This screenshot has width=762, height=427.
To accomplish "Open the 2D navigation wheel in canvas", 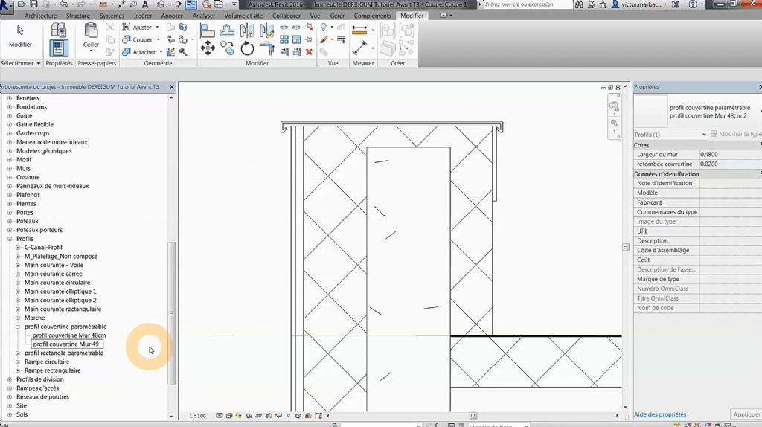I will (614, 106).
